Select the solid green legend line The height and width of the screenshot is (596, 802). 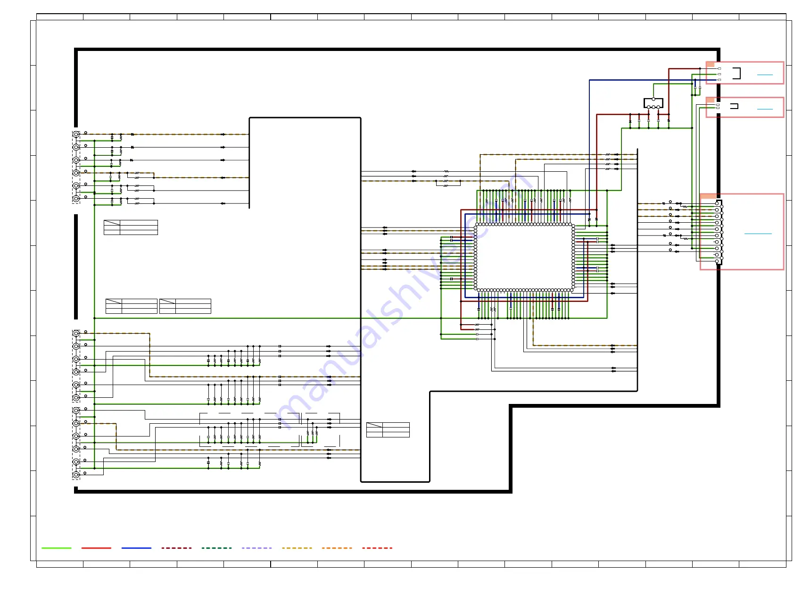point(57,548)
